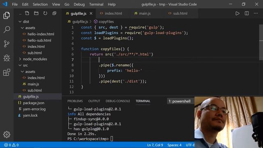Split the editor right
The width and height of the screenshot is (263, 148).
pos(247,13)
